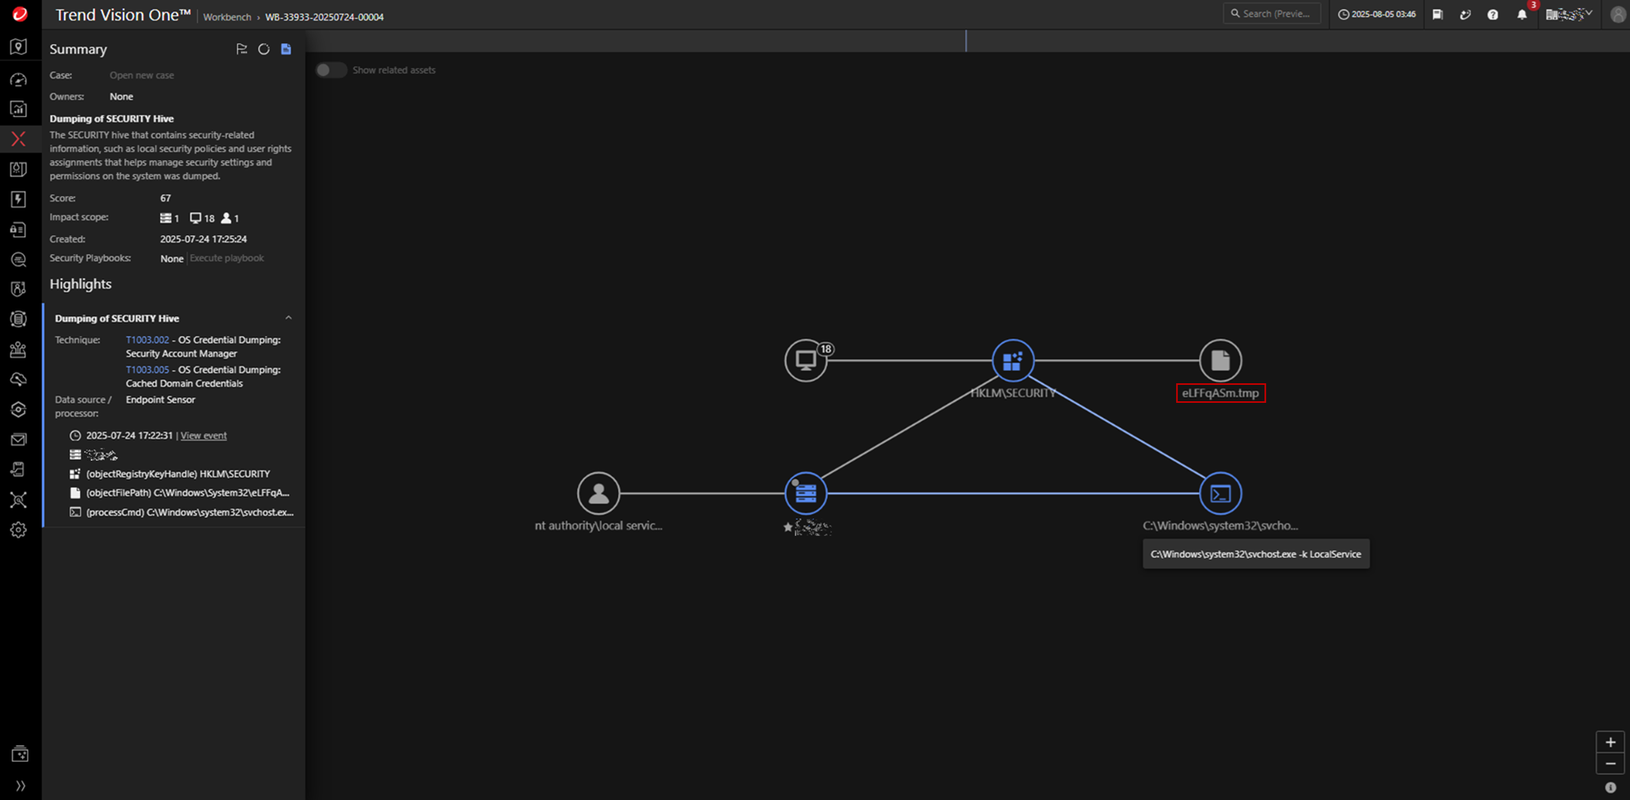Click the notifications bell icon
This screenshot has height=800, width=1630.
(1521, 15)
